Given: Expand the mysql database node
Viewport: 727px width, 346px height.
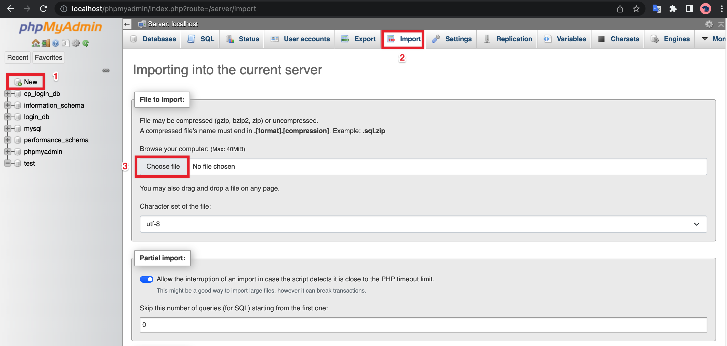Looking at the screenshot, I should 7,128.
